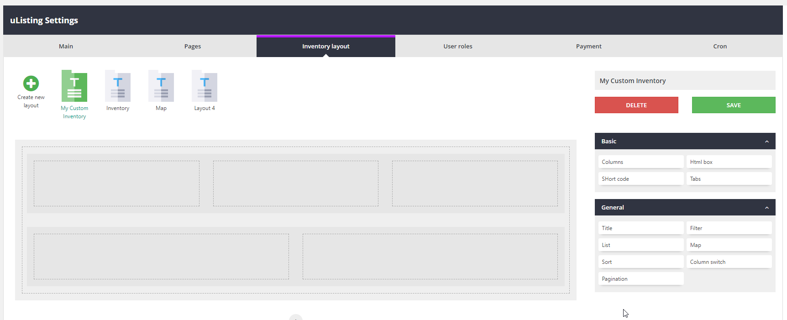Screen dimensions: 787x320
Task: Pick the Columns element in Basic
Action: 640,162
